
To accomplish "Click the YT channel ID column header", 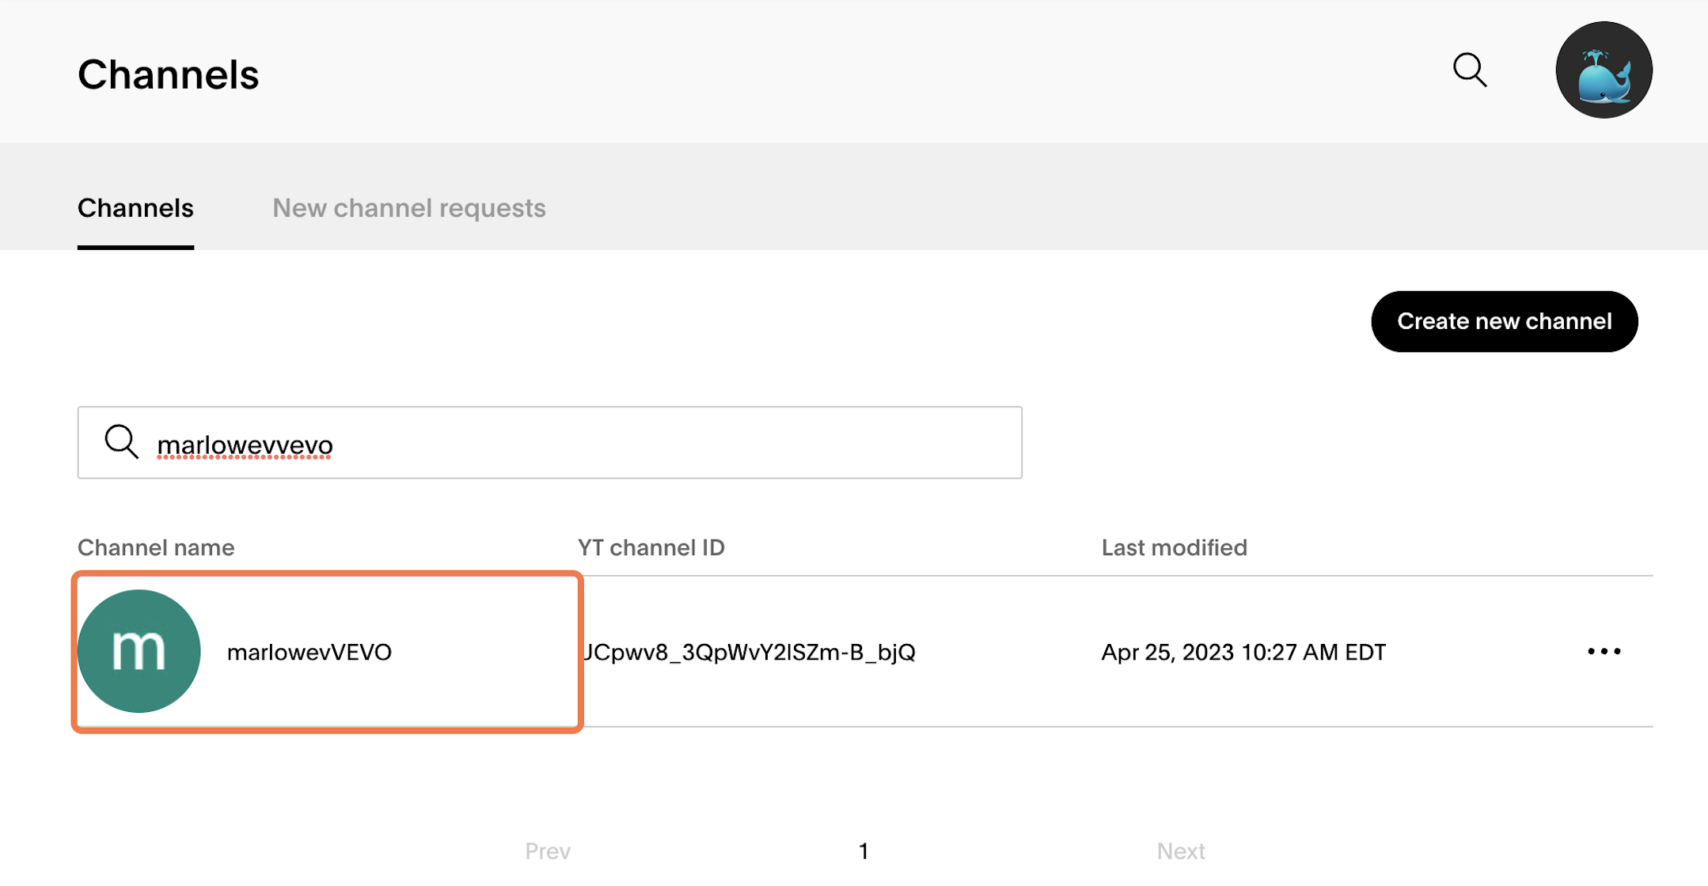I will (651, 547).
